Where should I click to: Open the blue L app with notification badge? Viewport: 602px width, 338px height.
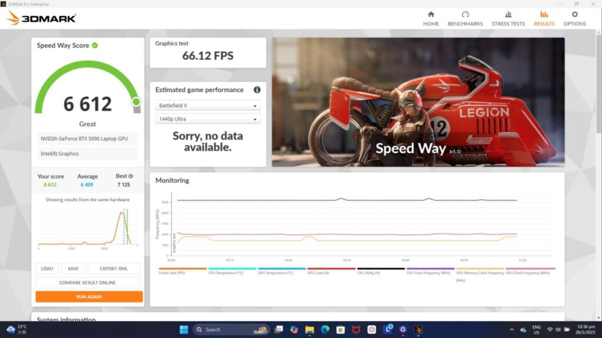[x=388, y=329]
